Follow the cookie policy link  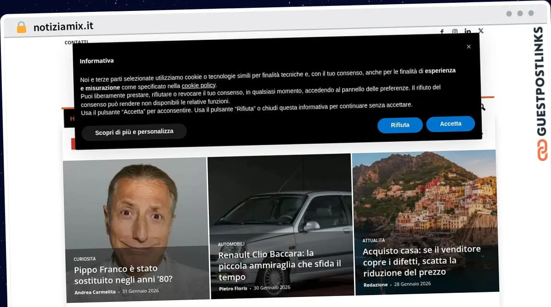[198, 86]
